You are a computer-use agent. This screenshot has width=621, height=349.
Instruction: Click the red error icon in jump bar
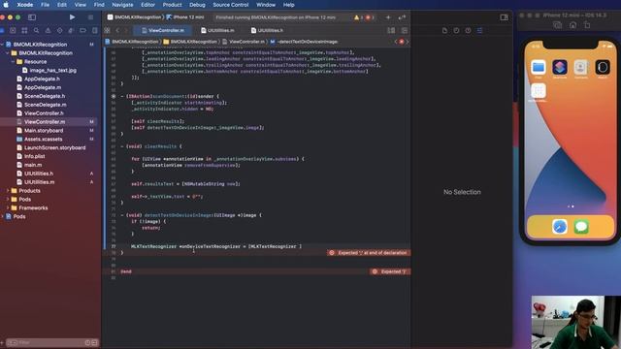pyautogui.click(x=401, y=42)
